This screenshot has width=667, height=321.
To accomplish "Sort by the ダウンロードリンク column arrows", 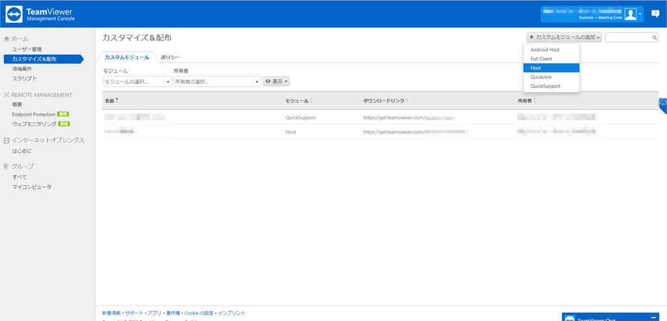I will [x=407, y=101].
